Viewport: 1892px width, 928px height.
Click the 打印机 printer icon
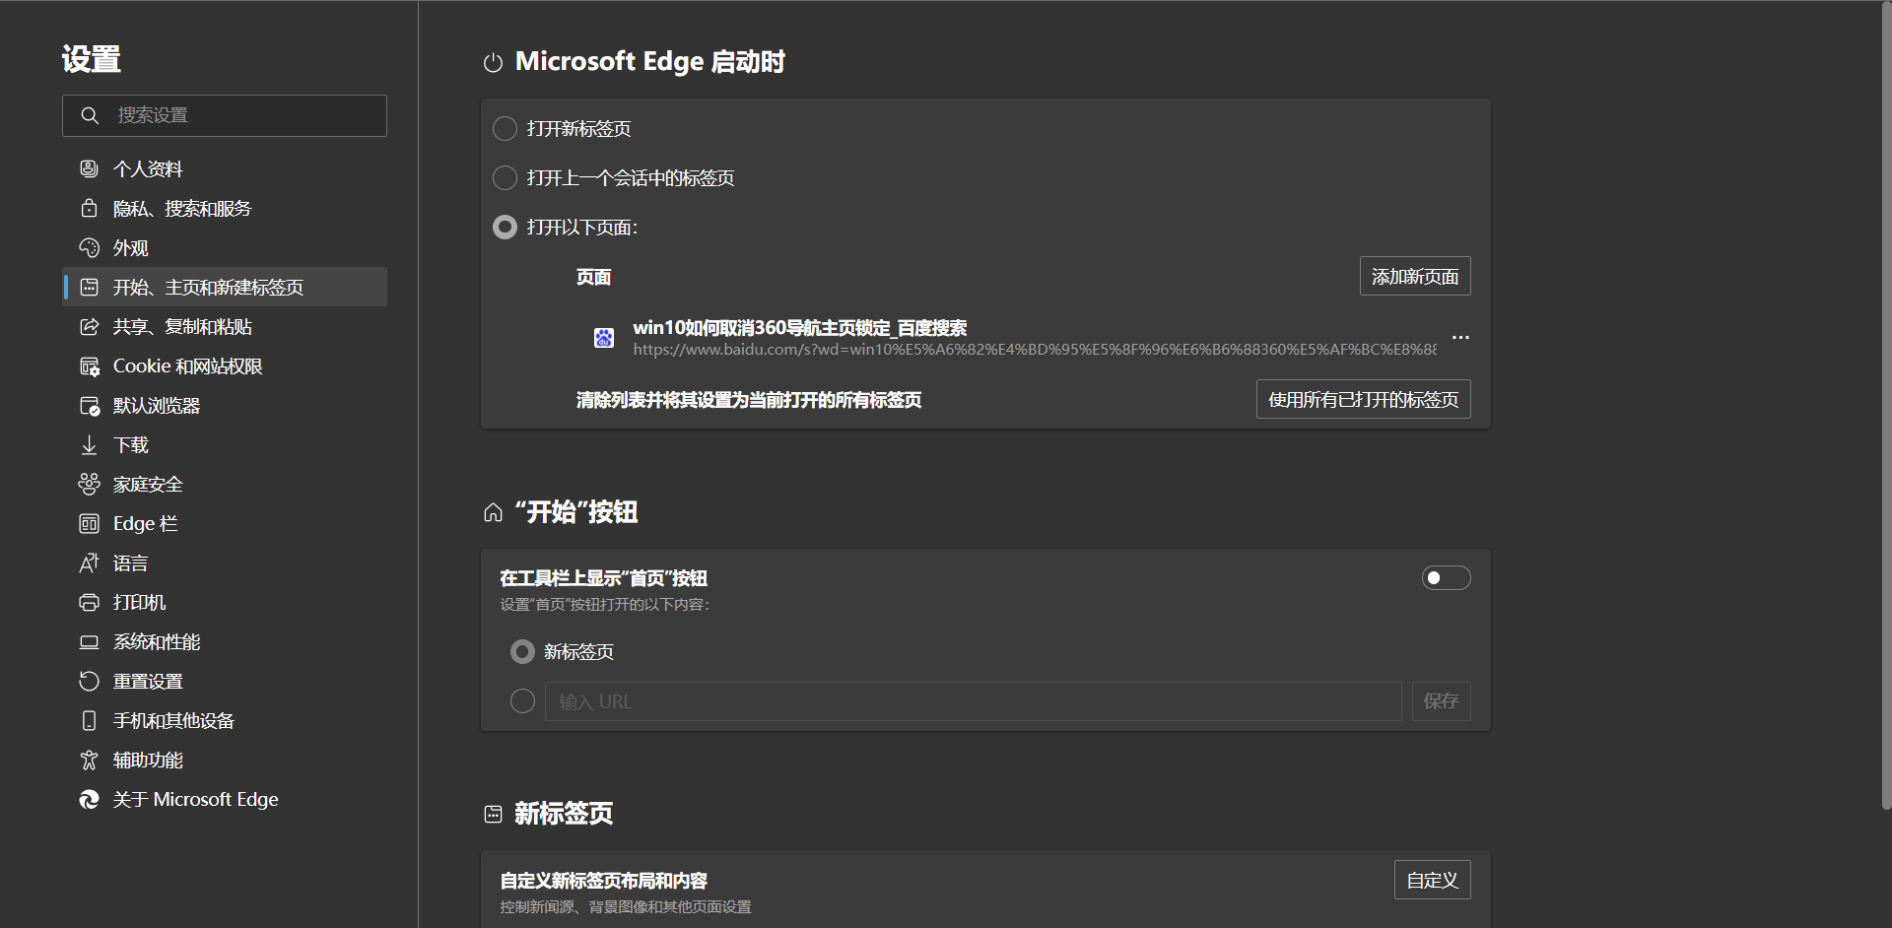coord(89,602)
